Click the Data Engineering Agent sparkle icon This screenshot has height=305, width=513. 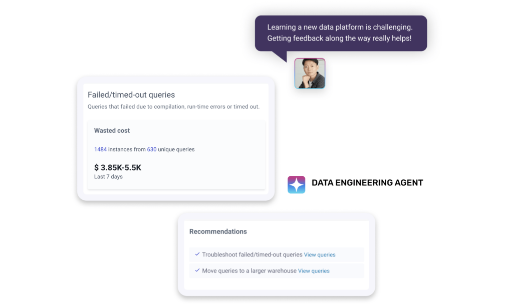(x=296, y=184)
